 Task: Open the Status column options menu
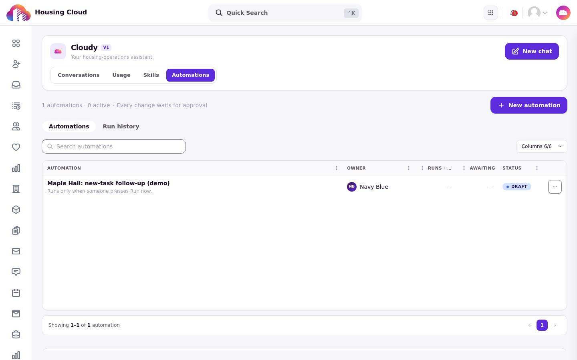point(537,168)
